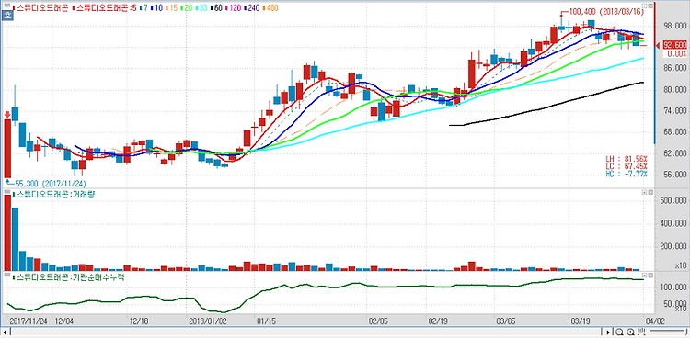Click the scroll-right arrow of the chart scrollbar

(x=608, y=332)
